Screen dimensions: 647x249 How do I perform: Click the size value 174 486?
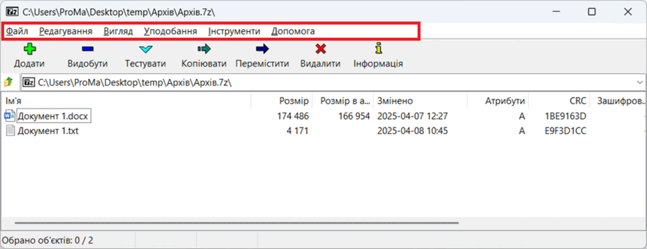293,117
